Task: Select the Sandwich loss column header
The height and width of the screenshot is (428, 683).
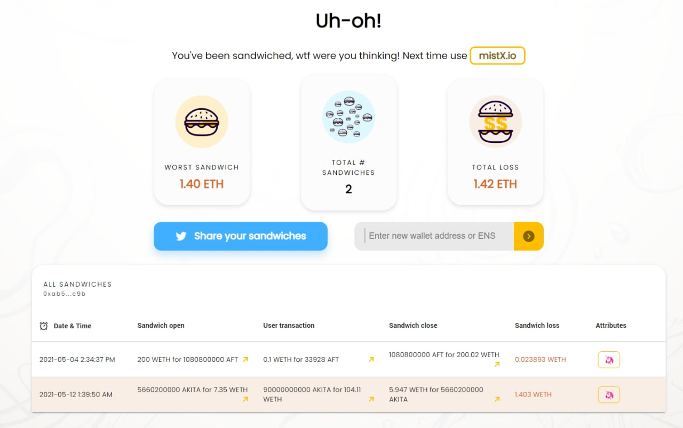Action: tap(537, 325)
